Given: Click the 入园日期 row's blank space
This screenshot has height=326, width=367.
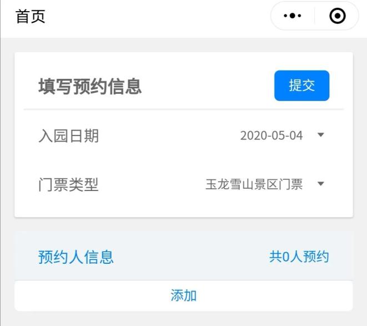Looking at the screenshot, I should 169,136.
